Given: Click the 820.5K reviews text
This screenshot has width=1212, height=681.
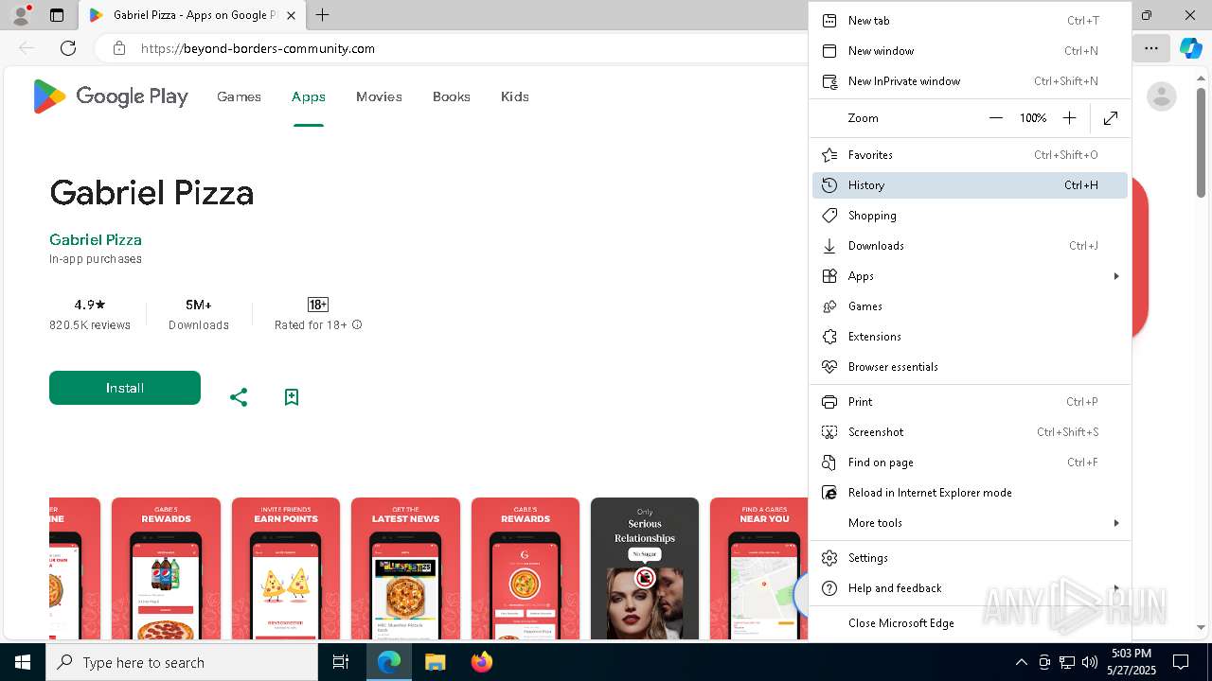Looking at the screenshot, I should 90,325.
